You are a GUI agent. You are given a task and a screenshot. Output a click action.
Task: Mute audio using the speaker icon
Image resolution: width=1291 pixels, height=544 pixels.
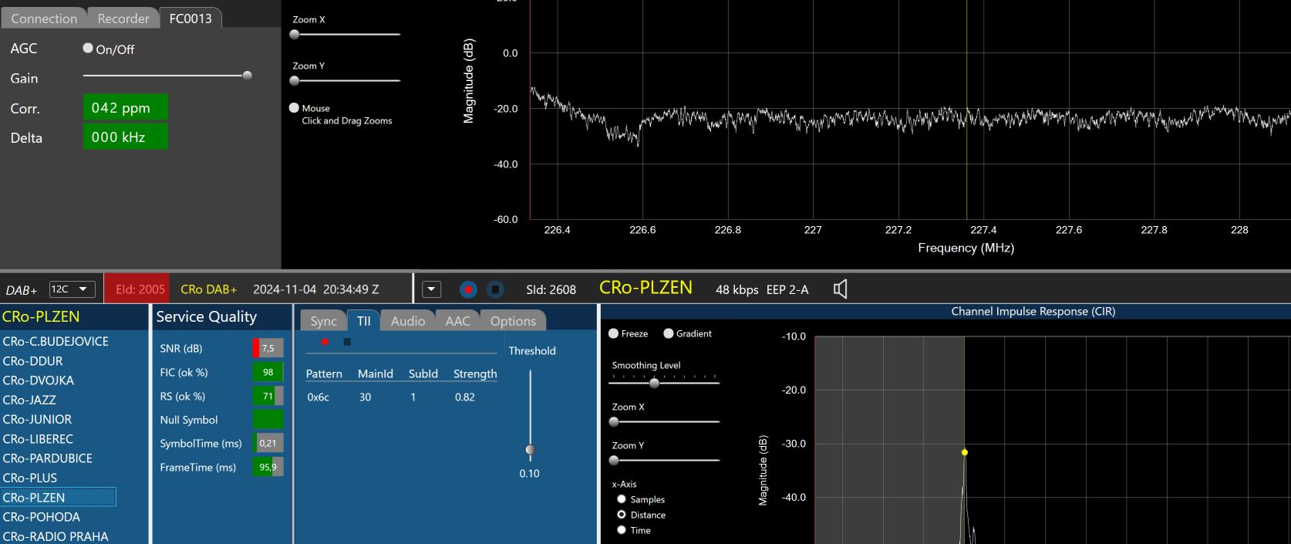pos(841,289)
